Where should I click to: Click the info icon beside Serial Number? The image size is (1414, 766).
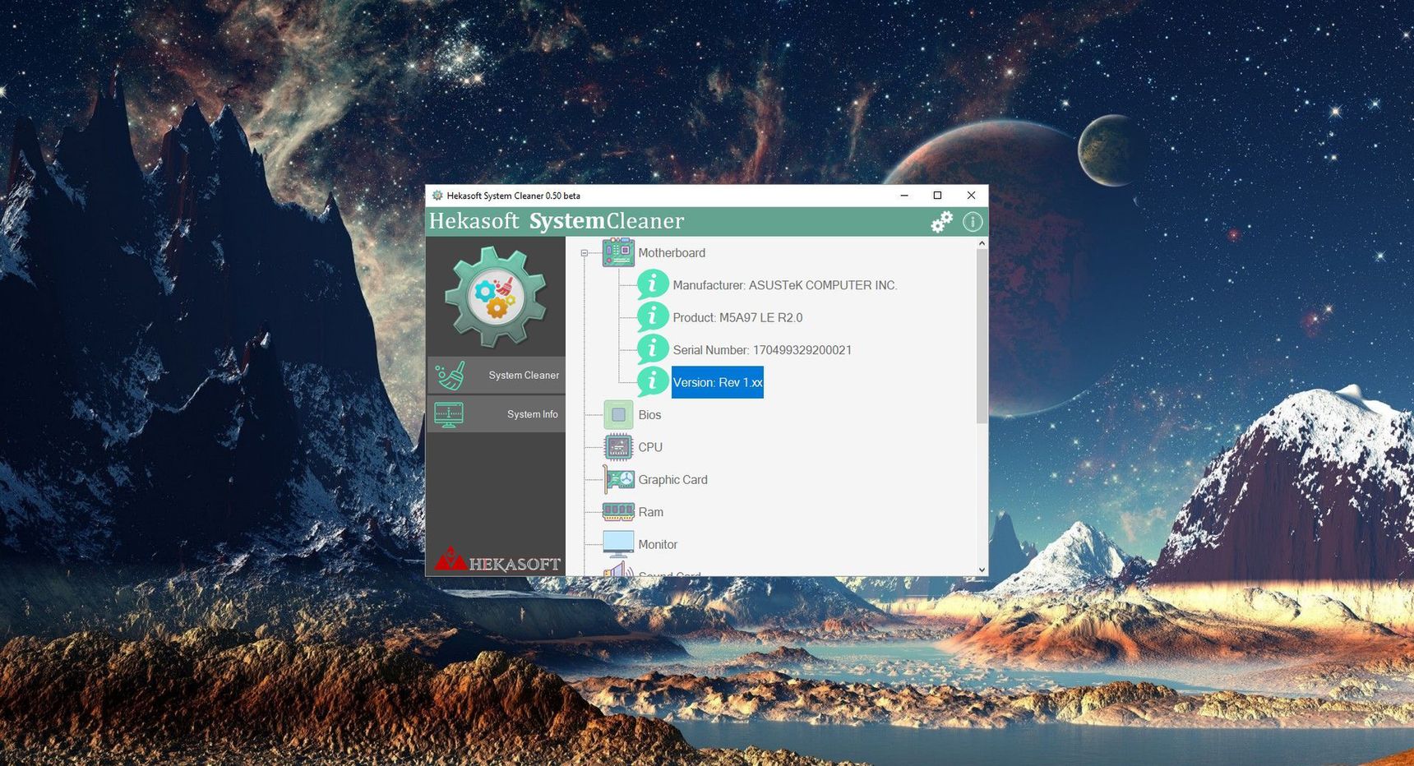653,349
